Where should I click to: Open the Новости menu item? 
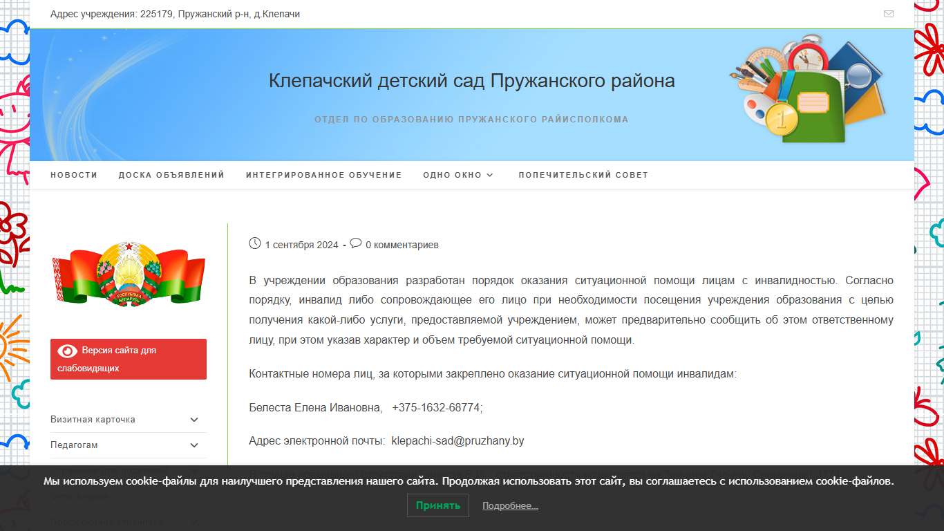(x=74, y=175)
